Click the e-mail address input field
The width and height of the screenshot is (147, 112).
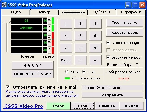(x=112, y=88)
